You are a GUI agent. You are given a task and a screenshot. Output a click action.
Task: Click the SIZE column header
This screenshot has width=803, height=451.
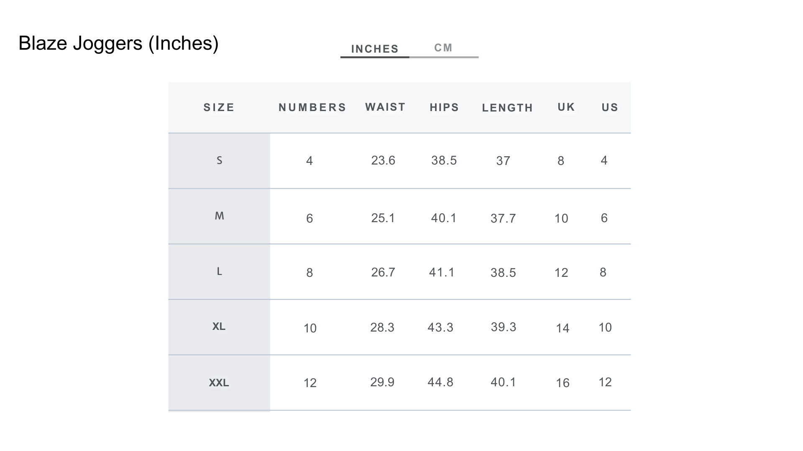(219, 108)
